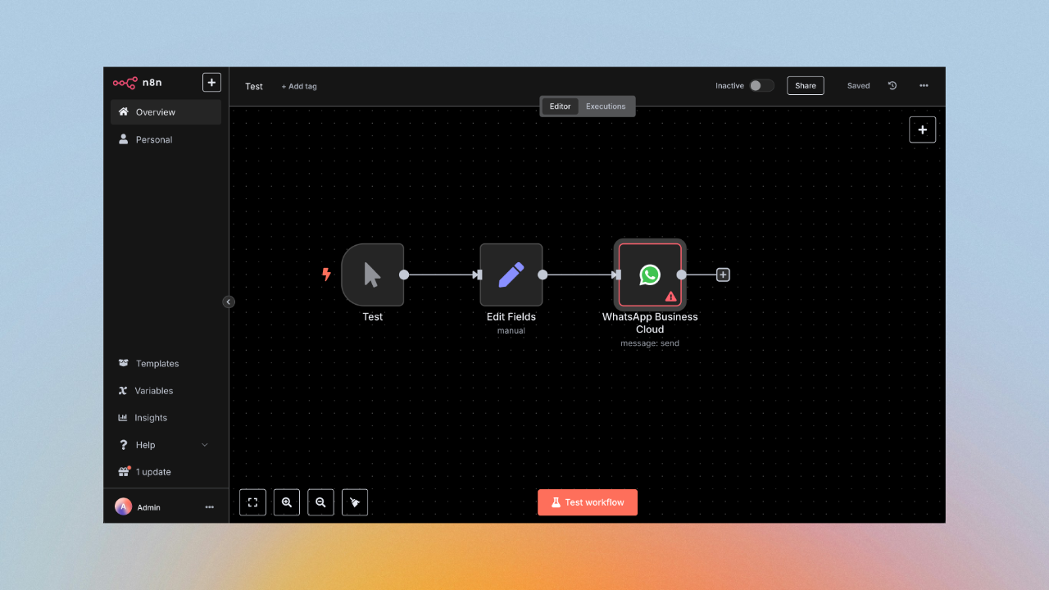Add node after WhatsApp output plus
The width and height of the screenshot is (1049, 590).
[723, 275]
